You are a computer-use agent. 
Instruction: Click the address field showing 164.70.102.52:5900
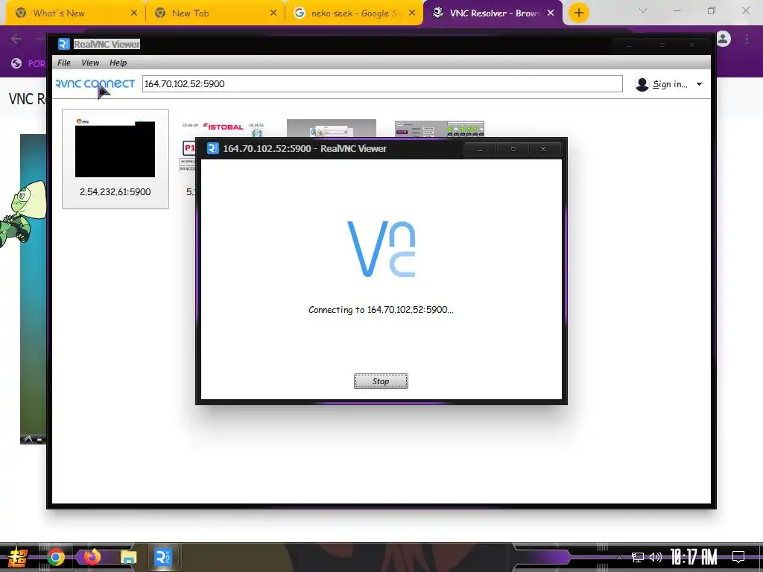382,83
